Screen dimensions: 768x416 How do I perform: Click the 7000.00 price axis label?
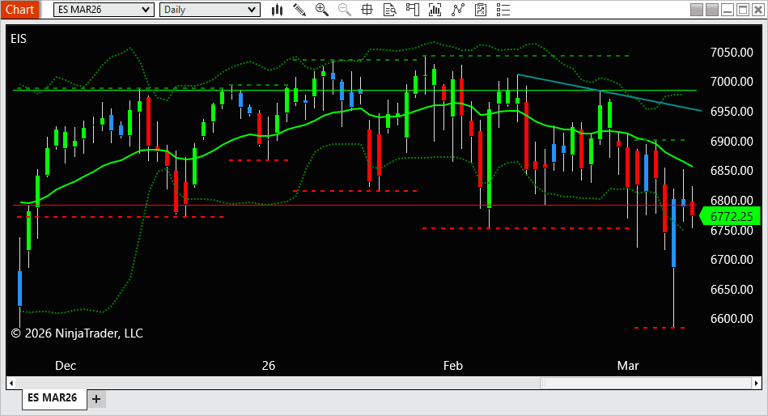[x=732, y=81]
